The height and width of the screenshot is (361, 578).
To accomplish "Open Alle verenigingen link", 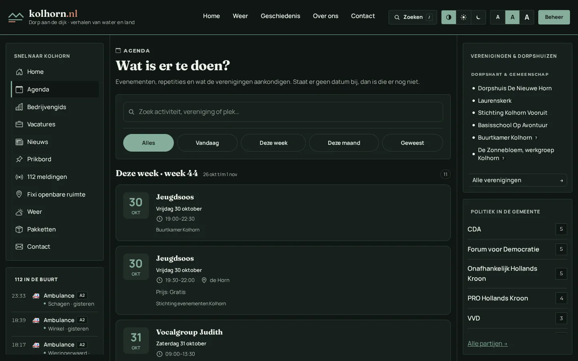I will tap(518, 180).
